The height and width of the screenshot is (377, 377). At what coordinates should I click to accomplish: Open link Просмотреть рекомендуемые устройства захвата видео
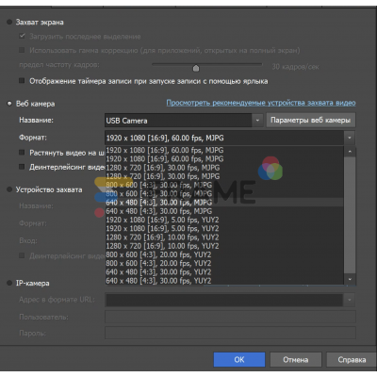pyautogui.click(x=261, y=103)
